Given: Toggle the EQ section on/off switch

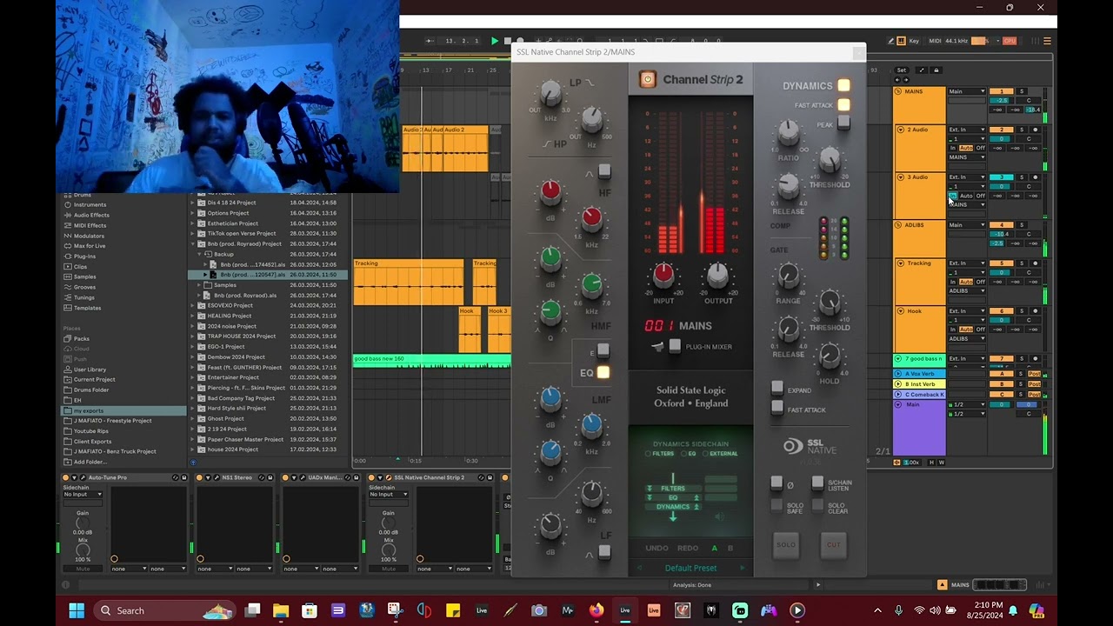Looking at the screenshot, I should [603, 373].
